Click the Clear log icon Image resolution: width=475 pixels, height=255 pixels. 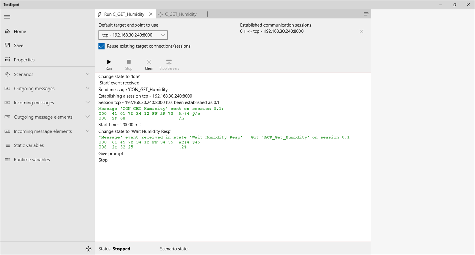pos(149,62)
